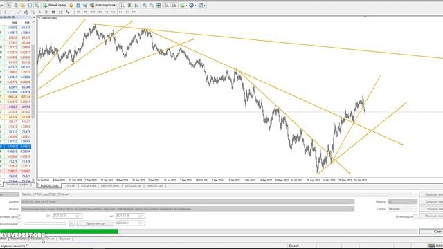Select the highlighted 0.84903 Market Watch row
The image size is (443, 249).
pyautogui.click(x=15, y=147)
